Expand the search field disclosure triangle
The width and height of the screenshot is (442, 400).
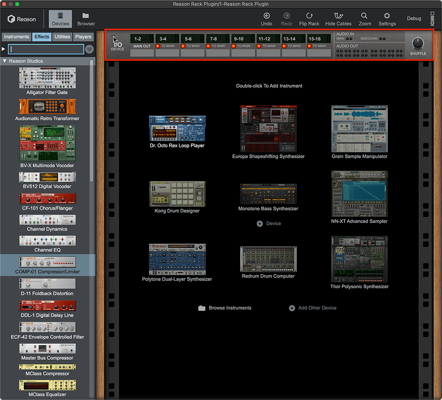[x=3, y=49]
